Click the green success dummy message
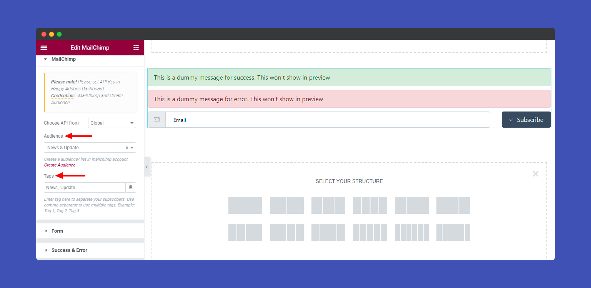591x288 pixels. (349, 77)
